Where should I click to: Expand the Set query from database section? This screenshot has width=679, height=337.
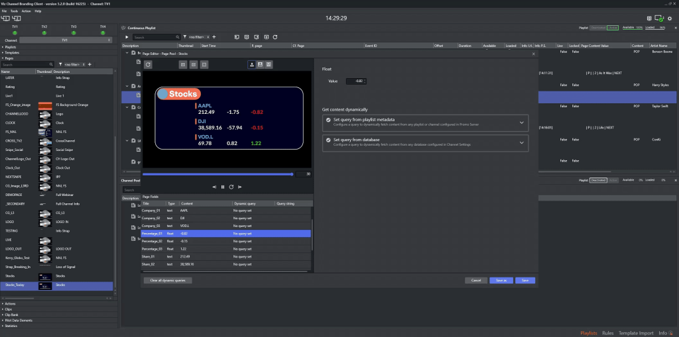tap(522, 142)
